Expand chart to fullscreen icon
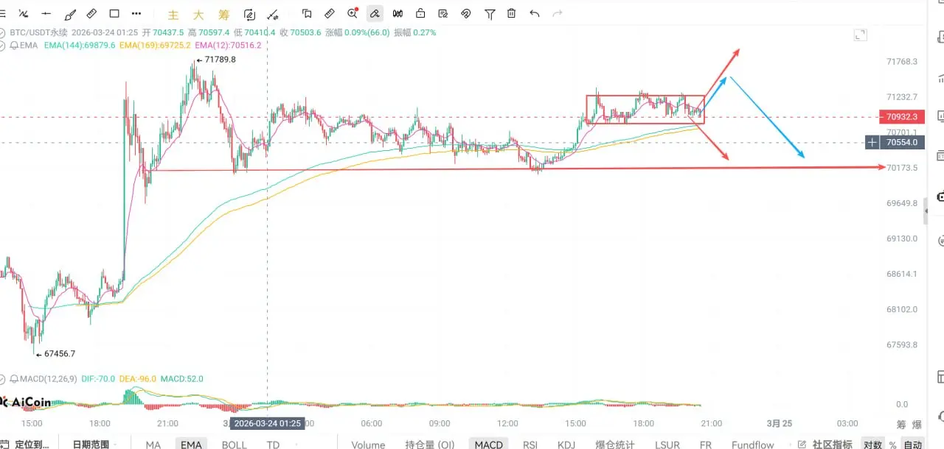 [860, 35]
